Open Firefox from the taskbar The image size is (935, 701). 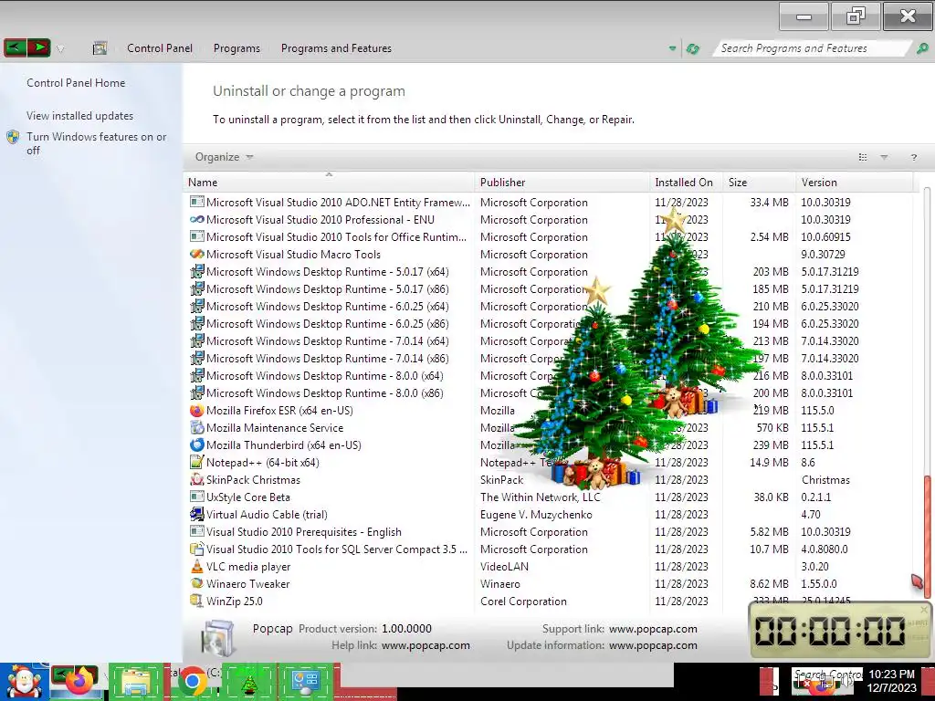click(x=78, y=682)
